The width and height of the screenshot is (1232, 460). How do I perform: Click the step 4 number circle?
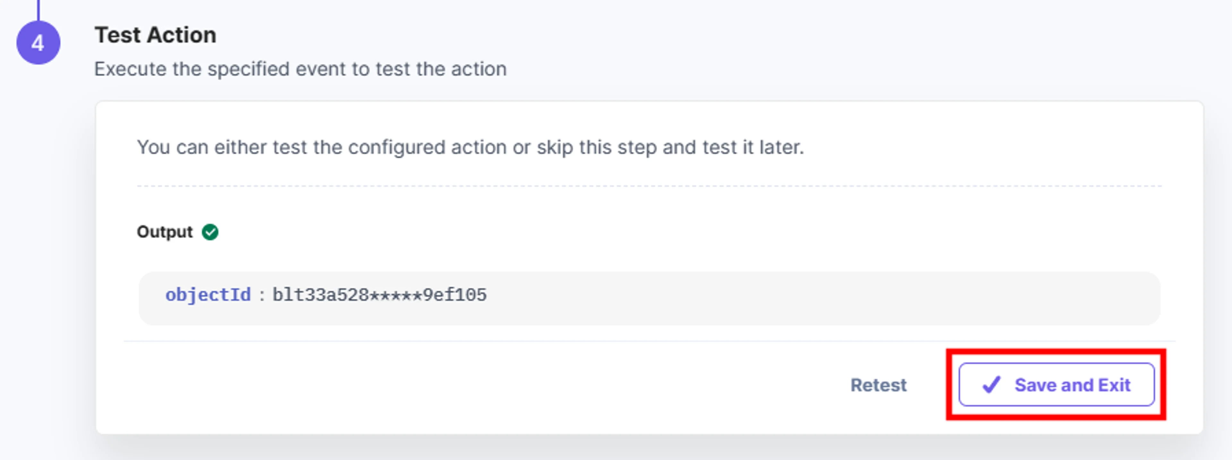point(38,43)
